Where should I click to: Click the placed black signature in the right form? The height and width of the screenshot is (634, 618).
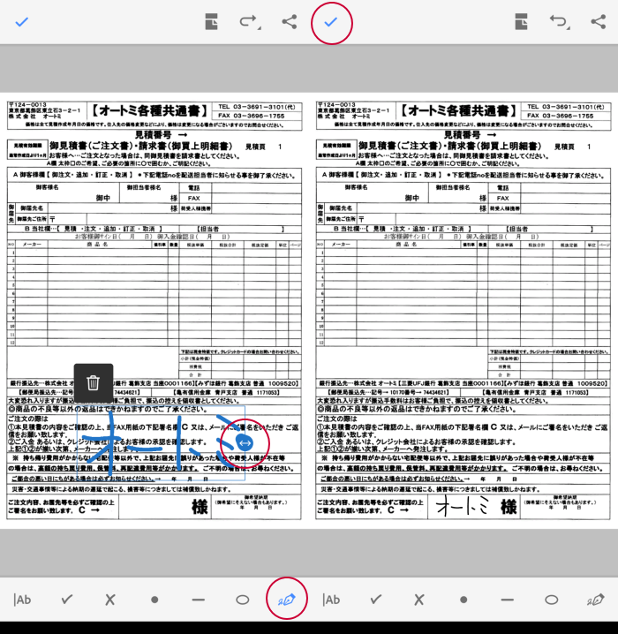pyautogui.click(x=463, y=506)
